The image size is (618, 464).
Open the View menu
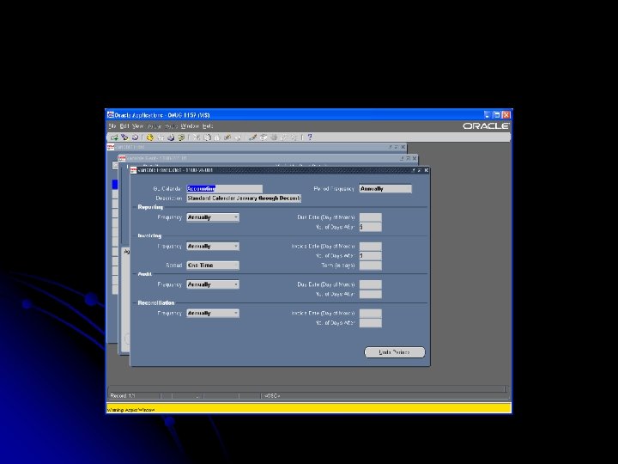137,126
